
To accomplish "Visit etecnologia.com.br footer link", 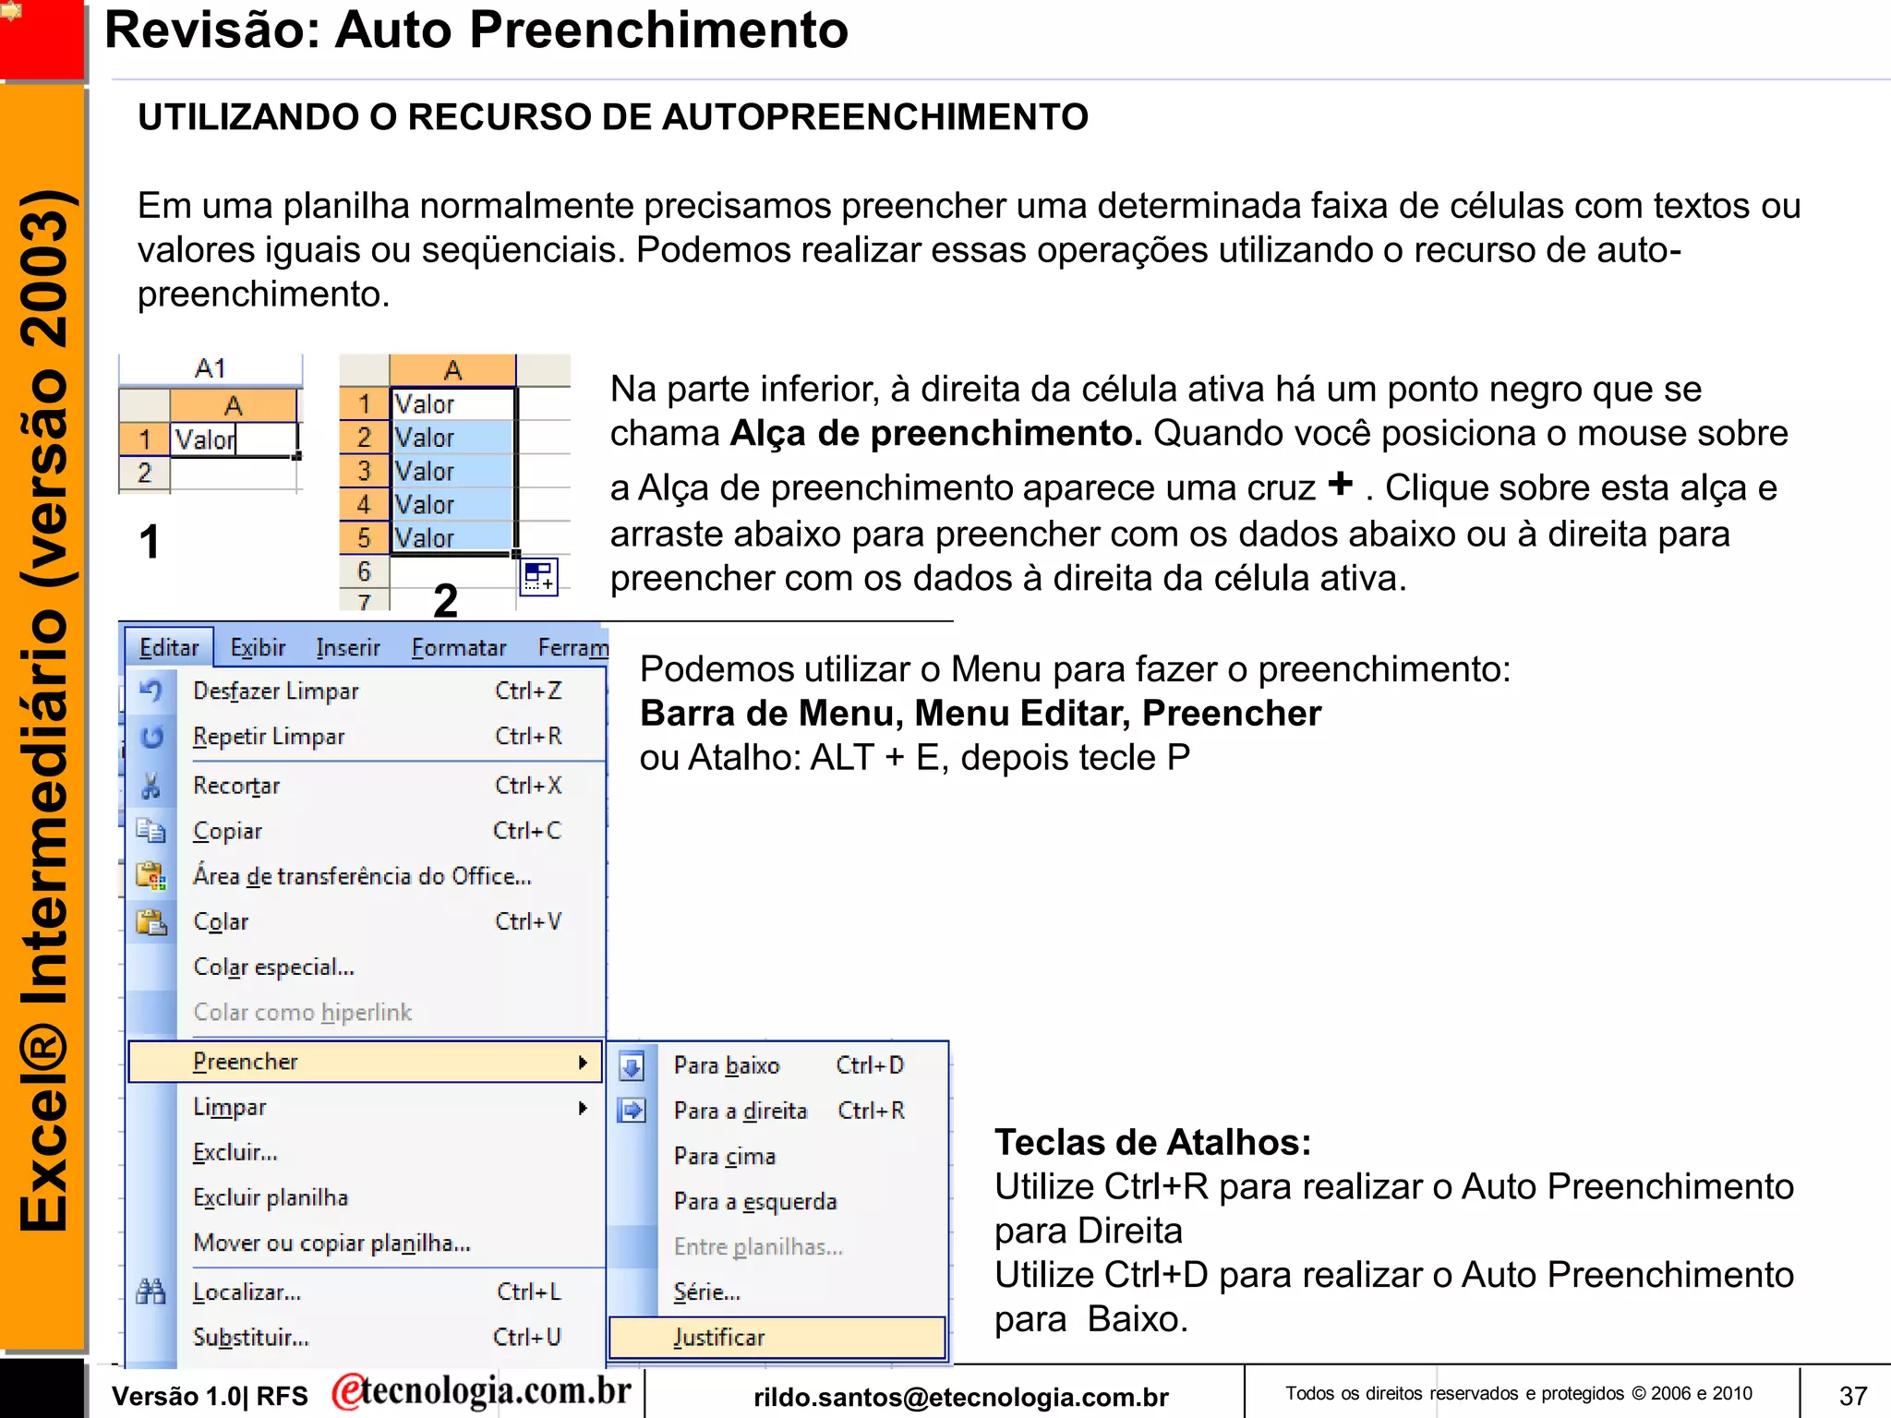I will [481, 1391].
